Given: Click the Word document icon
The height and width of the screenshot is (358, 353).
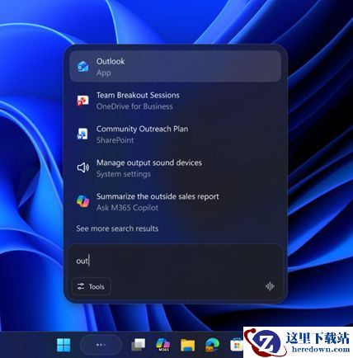Looking at the screenshot, I should tap(82, 134).
